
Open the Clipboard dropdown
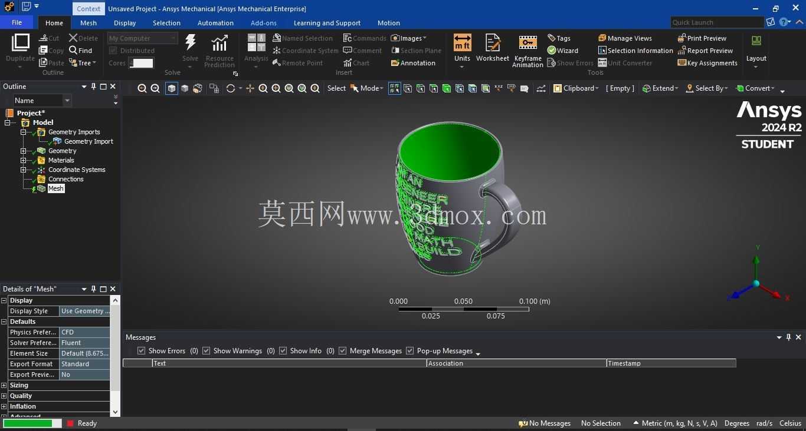click(x=576, y=88)
